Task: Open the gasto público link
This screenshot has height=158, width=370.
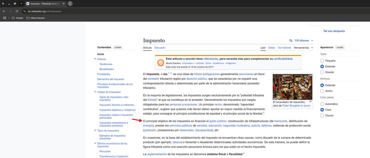Action: coord(218,121)
